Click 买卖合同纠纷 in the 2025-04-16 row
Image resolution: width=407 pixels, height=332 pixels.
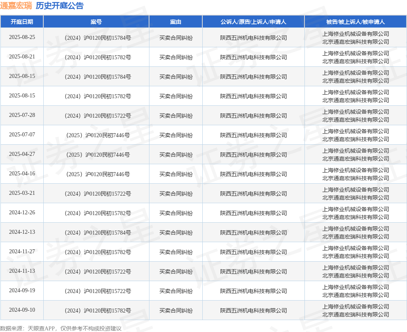pyautogui.click(x=176, y=174)
